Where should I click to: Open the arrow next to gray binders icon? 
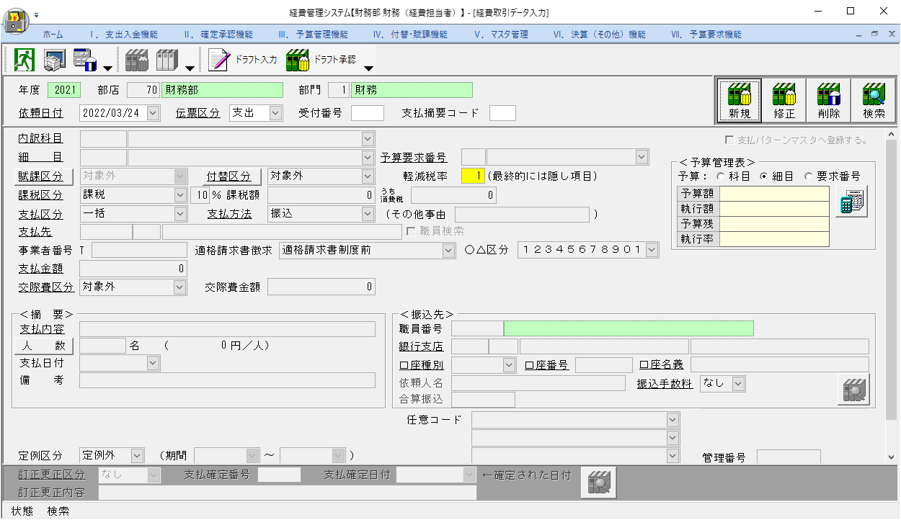[x=189, y=68]
